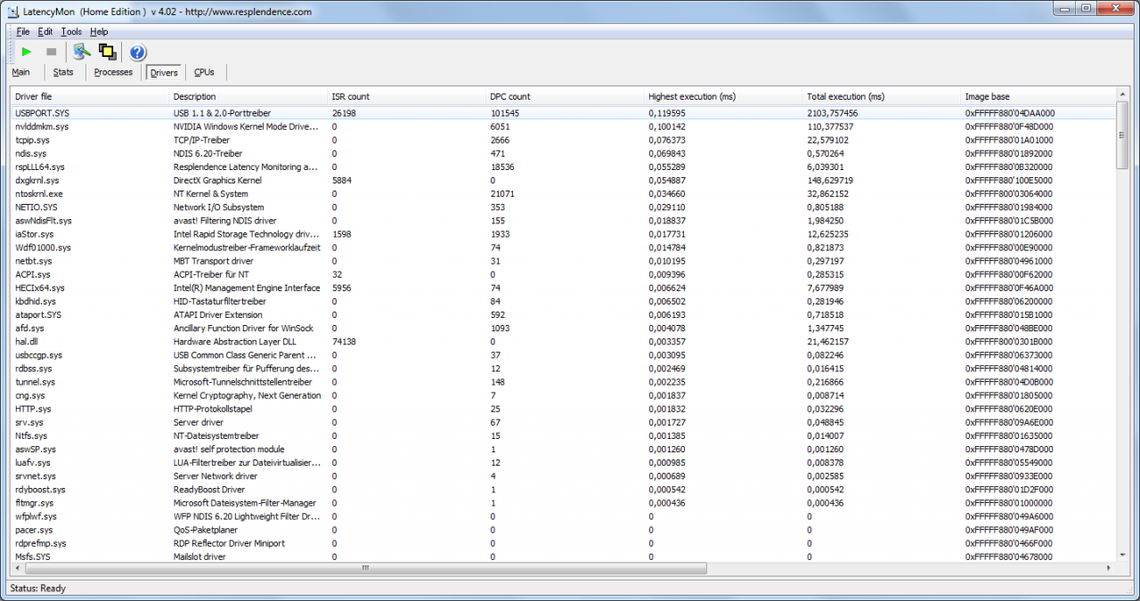Open the File menu
Screen dimensions: 1140x601
click(23, 32)
